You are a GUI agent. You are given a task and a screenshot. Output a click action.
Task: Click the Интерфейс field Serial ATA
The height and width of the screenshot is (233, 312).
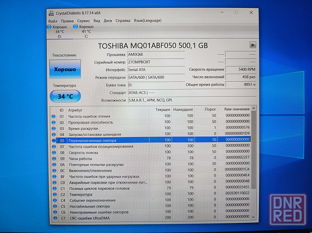click(156, 70)
